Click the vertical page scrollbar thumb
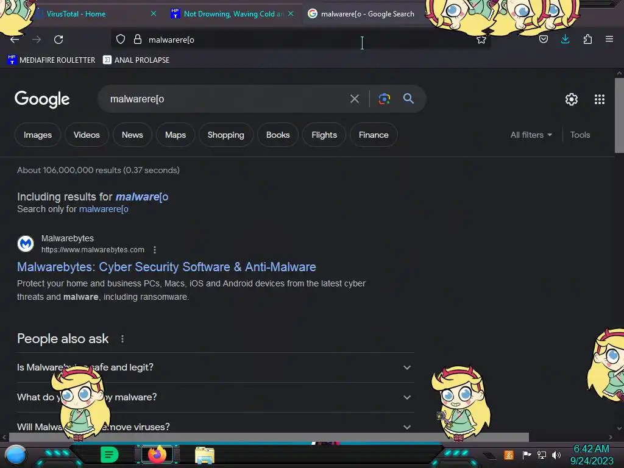The width and height of the screenshot is (624, 468). [619, 115]
